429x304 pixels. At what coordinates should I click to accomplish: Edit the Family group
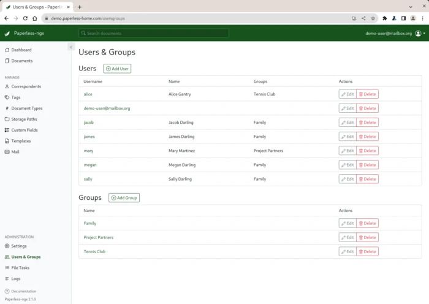[x=347, y=223]
